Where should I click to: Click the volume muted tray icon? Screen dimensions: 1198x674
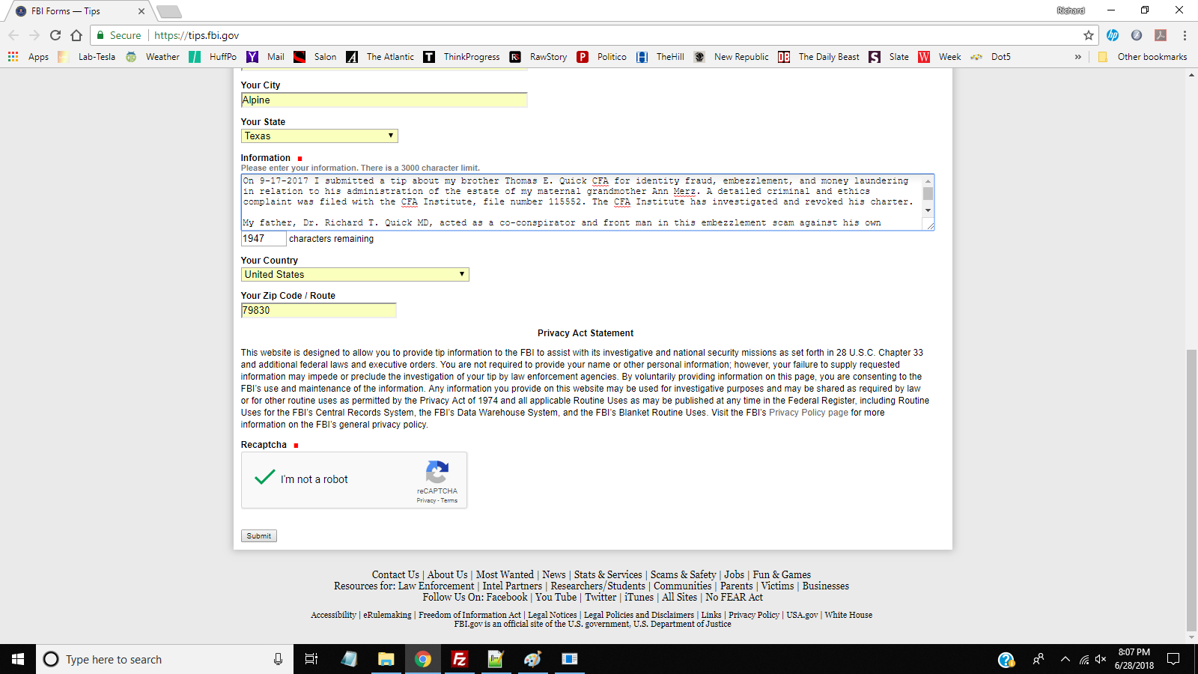[x=1101, y=659]
